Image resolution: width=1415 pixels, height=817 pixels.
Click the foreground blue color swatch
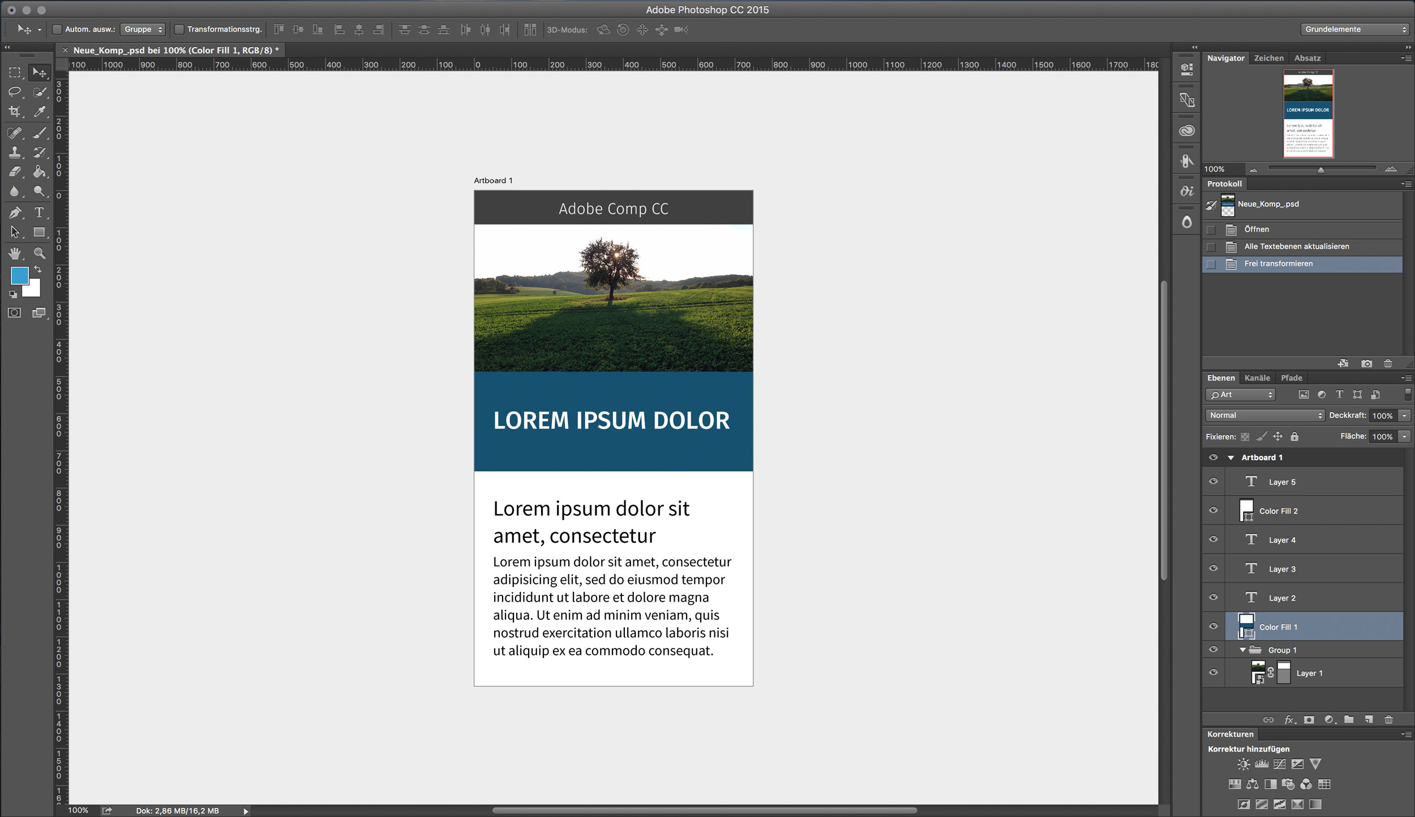[19, 275]
